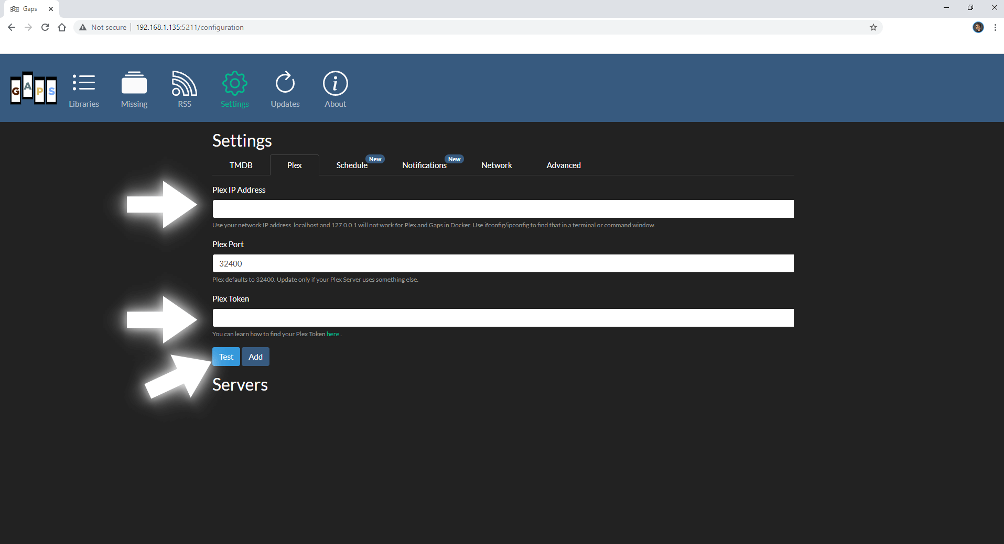This screenshot has height=544, width=1004.
Task: Click the Plex Token label
Action: pos(231,299)
